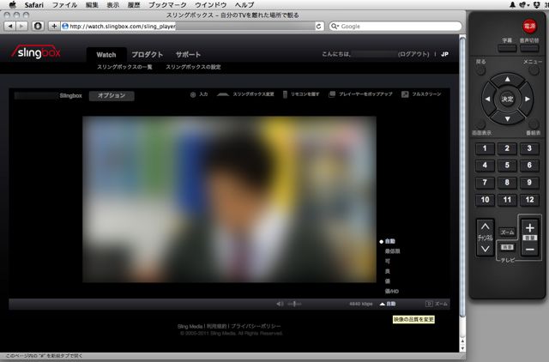Open the プロダクト tab
Image resolution: width=549 pixels, height=362 pixels.
point(147,55)
